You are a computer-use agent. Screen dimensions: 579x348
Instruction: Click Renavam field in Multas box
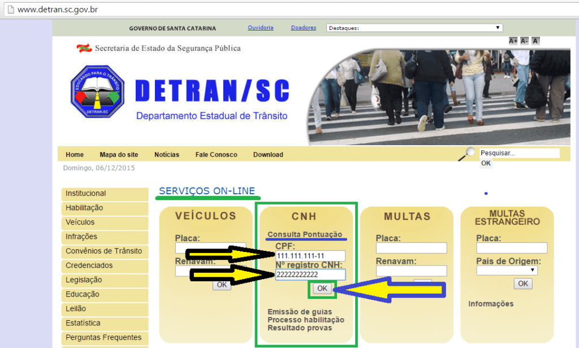[412, 271]
